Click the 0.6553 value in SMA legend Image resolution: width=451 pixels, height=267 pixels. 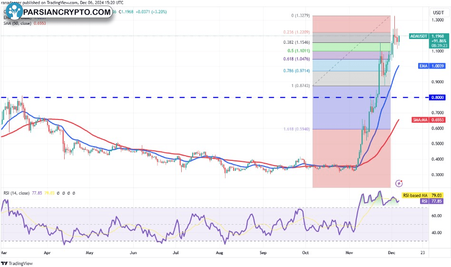39,23
